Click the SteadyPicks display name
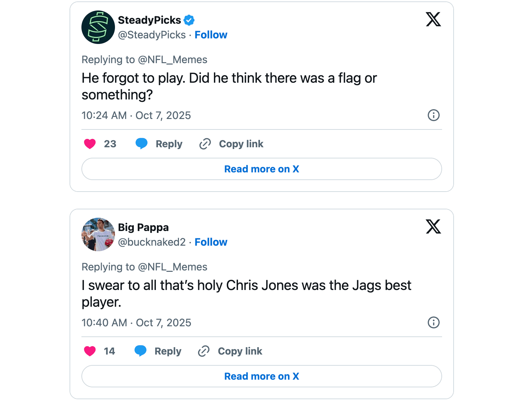This screenshot has height=402, width=527. pyautogui.click(x=149, y=20)
